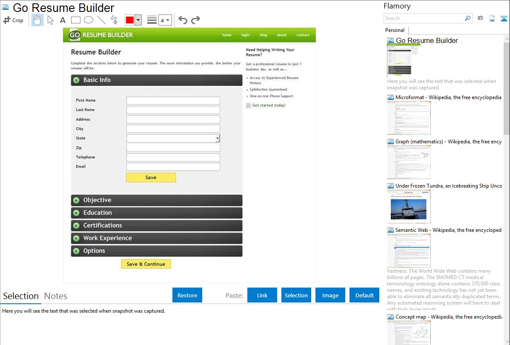Viewport: 510px width, 345px height.
Task: Open the login link in page header
Action: click(x=245, y=35)
